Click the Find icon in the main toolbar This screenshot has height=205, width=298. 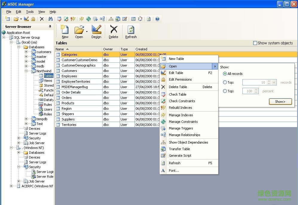tap(50, 19)
